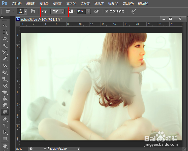The image size is (188, 151).
Task: Open the 文字(Y) menu
Action: point(71,4)
